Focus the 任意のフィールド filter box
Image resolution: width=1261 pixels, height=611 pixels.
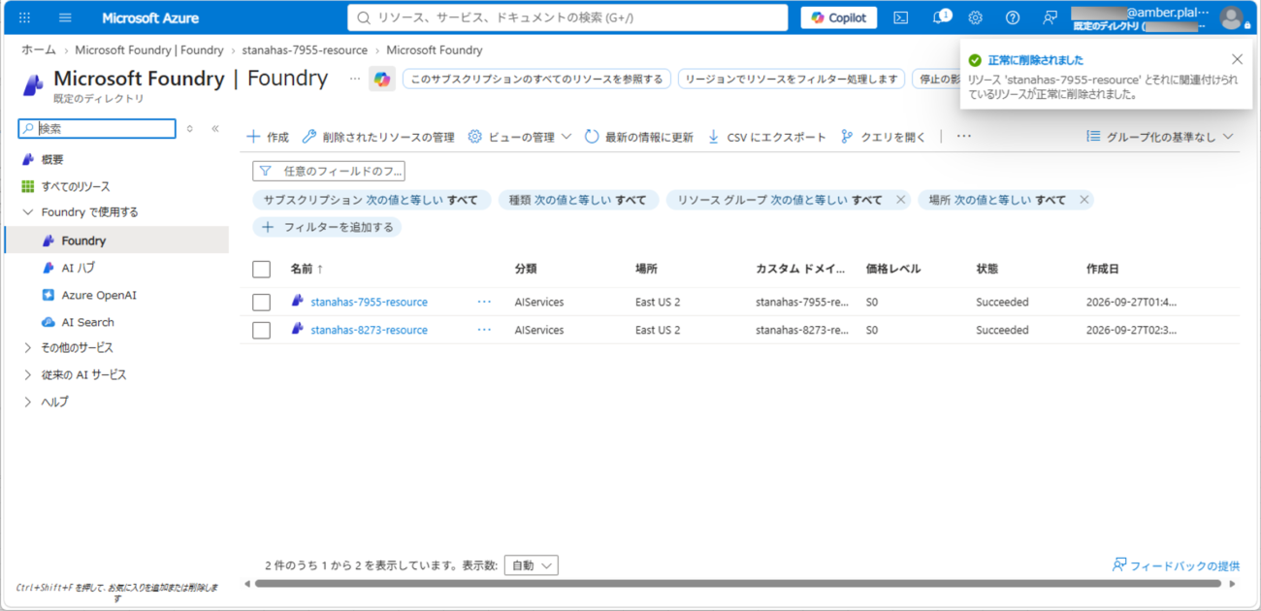pos(329,171)
